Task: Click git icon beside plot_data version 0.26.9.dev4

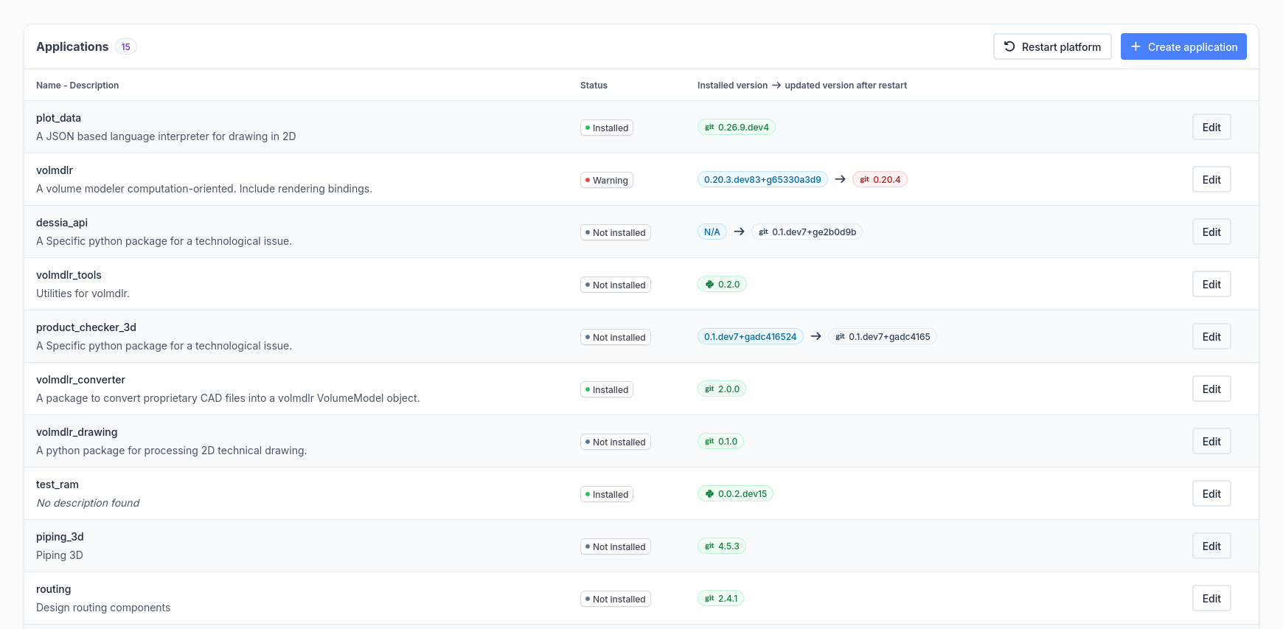Action: pyautogui.click(x=709, y=128)
